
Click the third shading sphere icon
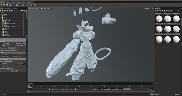7,5
